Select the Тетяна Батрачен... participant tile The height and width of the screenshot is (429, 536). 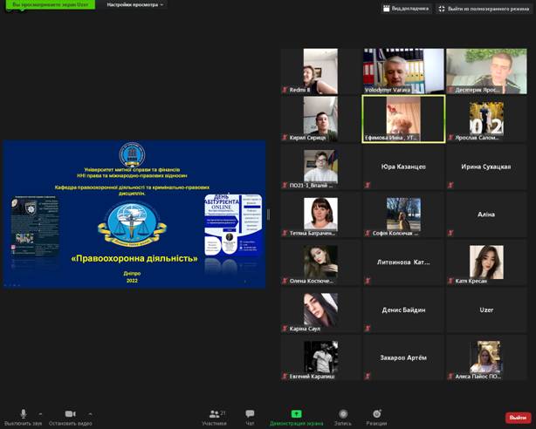point(320,214)
